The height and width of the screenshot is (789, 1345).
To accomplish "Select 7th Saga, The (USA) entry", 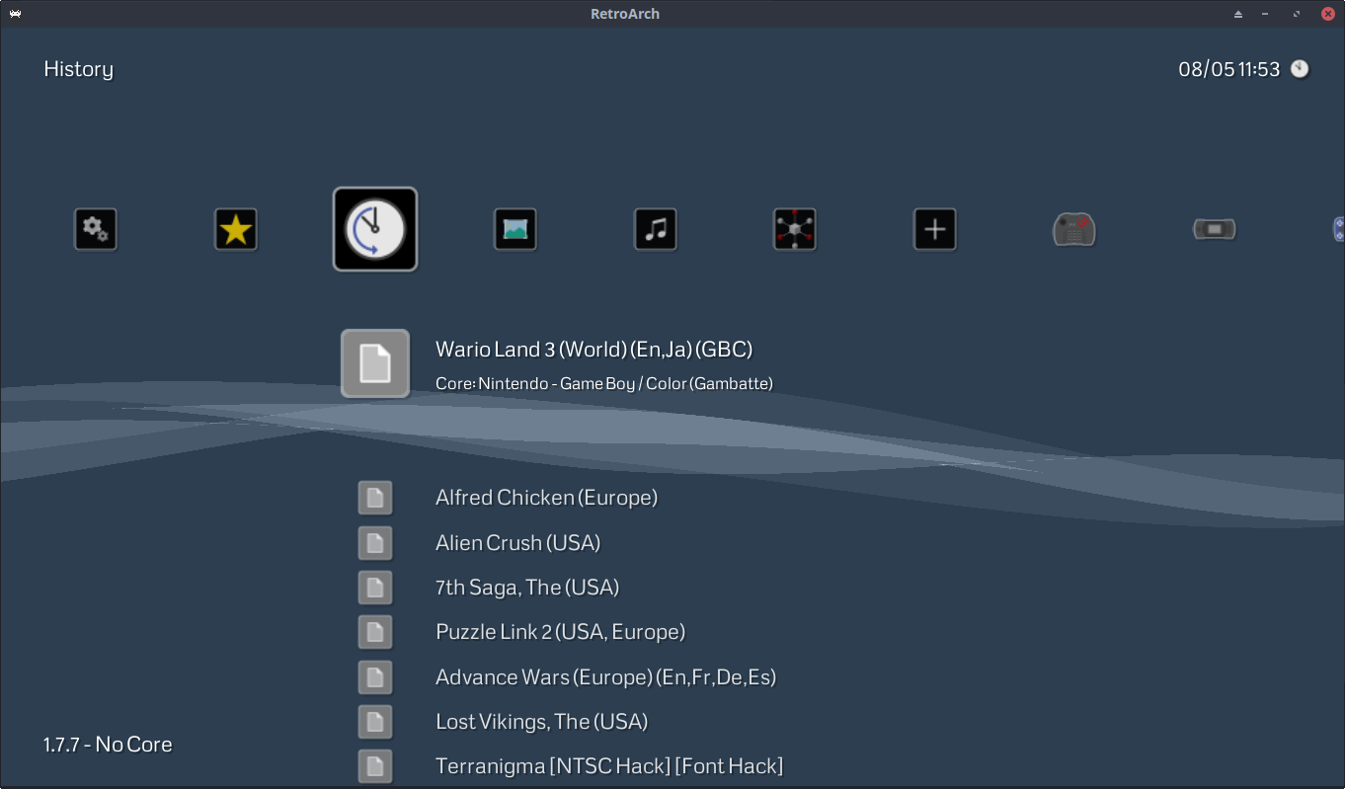I will point(527,588).
